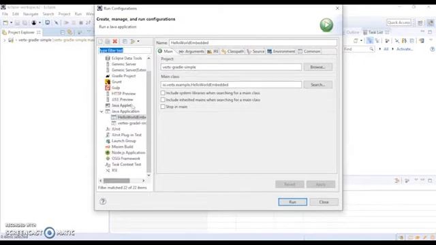Open File menu in Eclipse window
The height and width of the screenshot is (245, 436).
click(x=5, y=14)
